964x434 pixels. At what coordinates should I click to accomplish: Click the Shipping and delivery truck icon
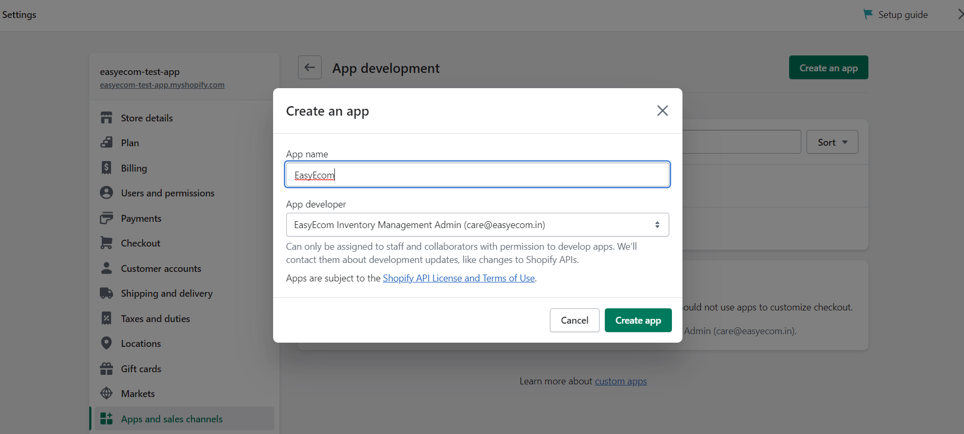pyautogui.click(x=106, y=293)
